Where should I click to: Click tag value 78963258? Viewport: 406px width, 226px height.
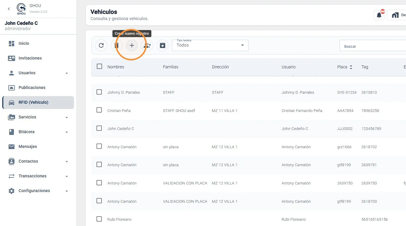click(x=370, y=110)
